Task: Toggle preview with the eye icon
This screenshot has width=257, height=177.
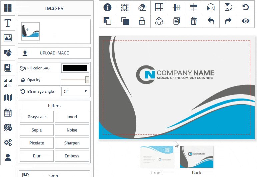Action: coord(246,21)
